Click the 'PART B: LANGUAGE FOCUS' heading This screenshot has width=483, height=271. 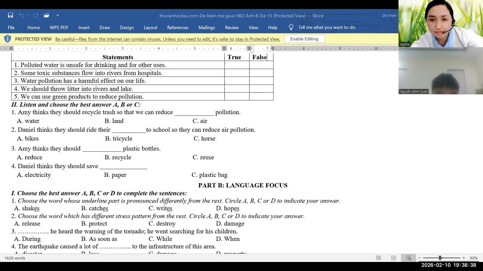pyautogui.click(x=243, y=185)
